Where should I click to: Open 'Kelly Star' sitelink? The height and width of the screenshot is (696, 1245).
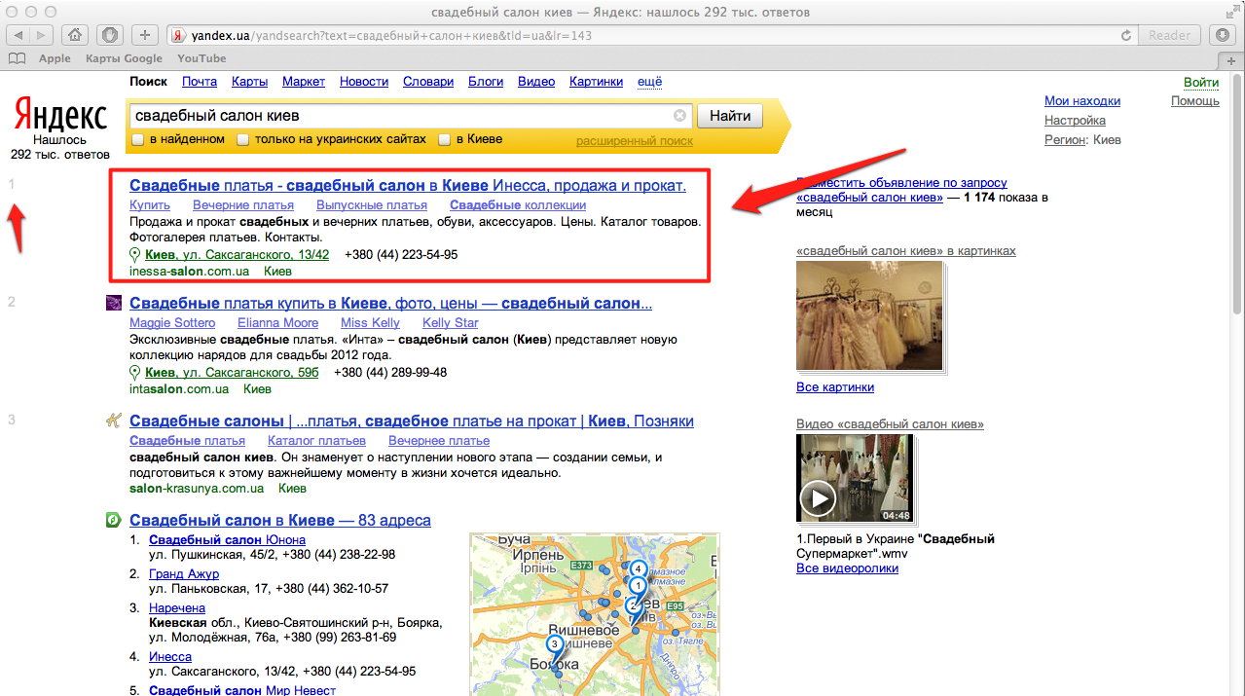[451, 323]
